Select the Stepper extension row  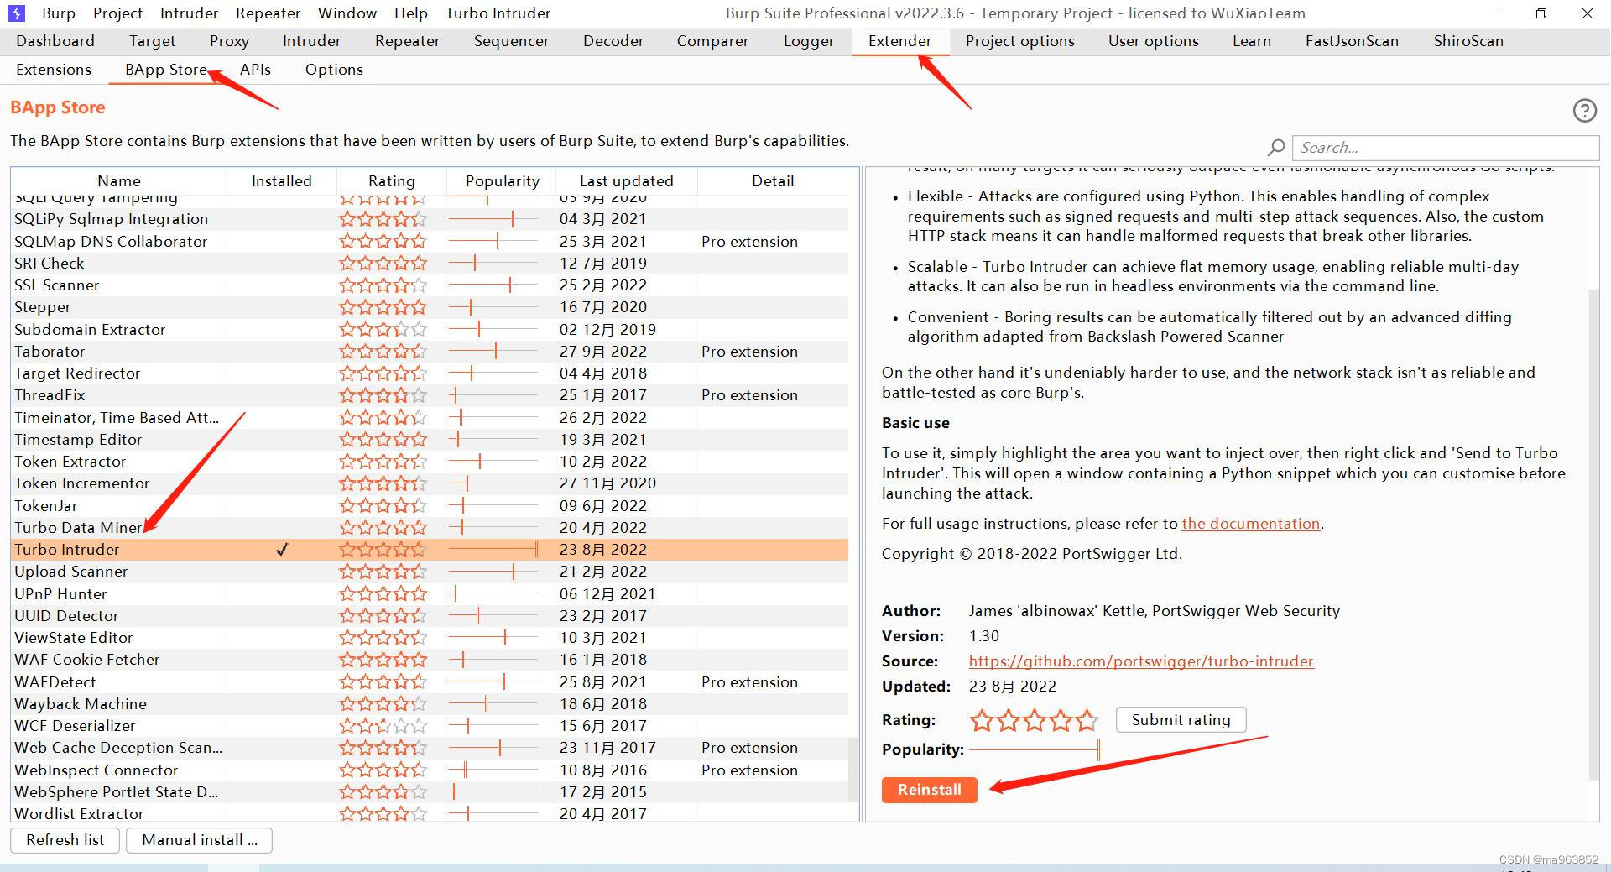click(430, 307)
